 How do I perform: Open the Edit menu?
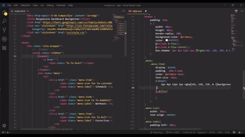16,5
